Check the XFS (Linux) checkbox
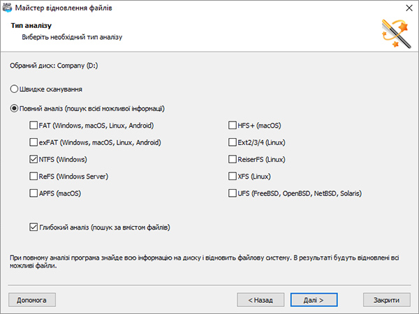This screenshot has height=314, width=419. click(233, 177)
